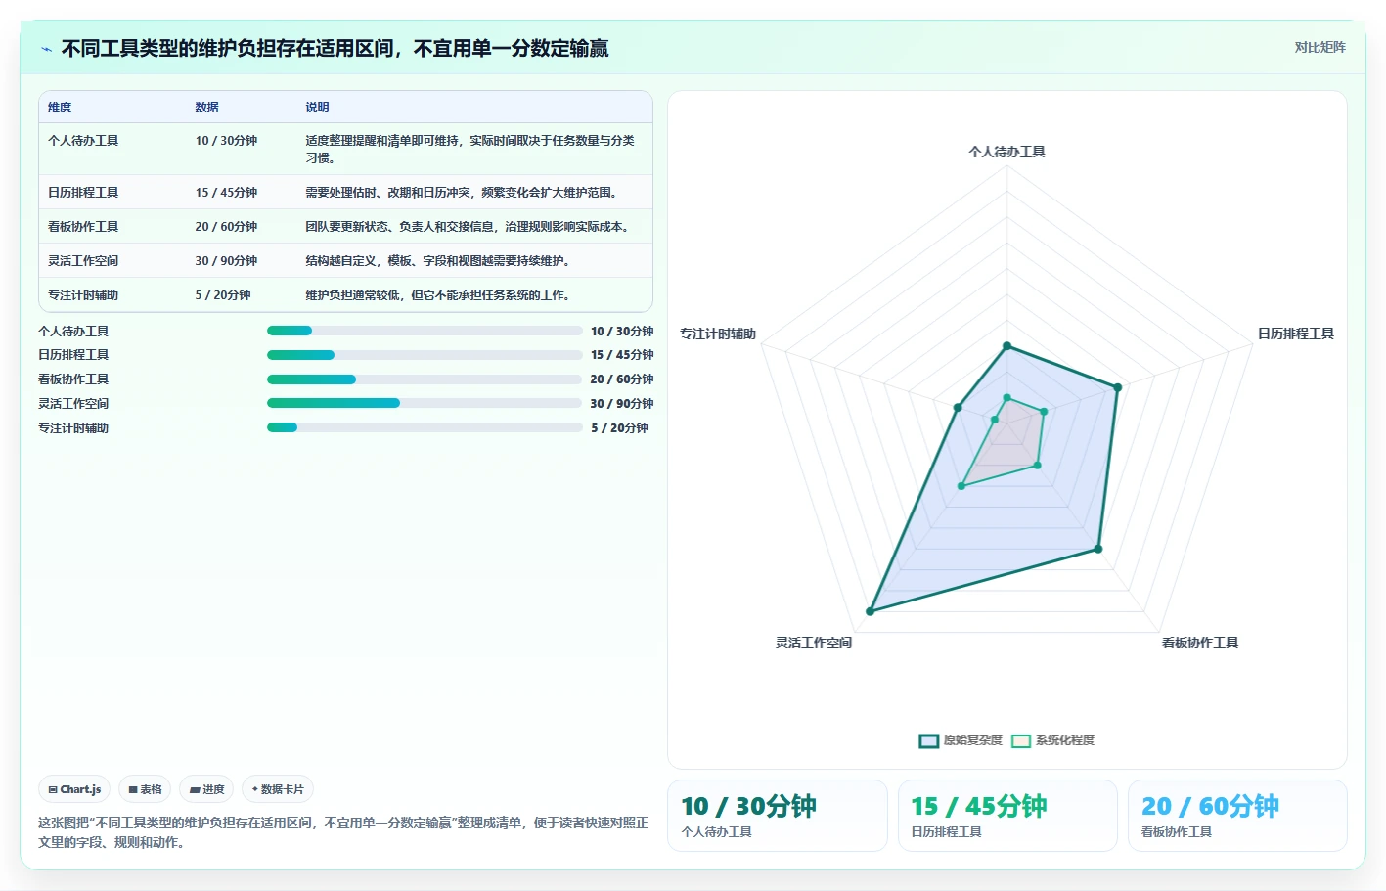Image resolution: width=1386 pixels, height=891 pixels.
Task: Toggle the 系统化程度 legend entry
Action: [1053, 740]
